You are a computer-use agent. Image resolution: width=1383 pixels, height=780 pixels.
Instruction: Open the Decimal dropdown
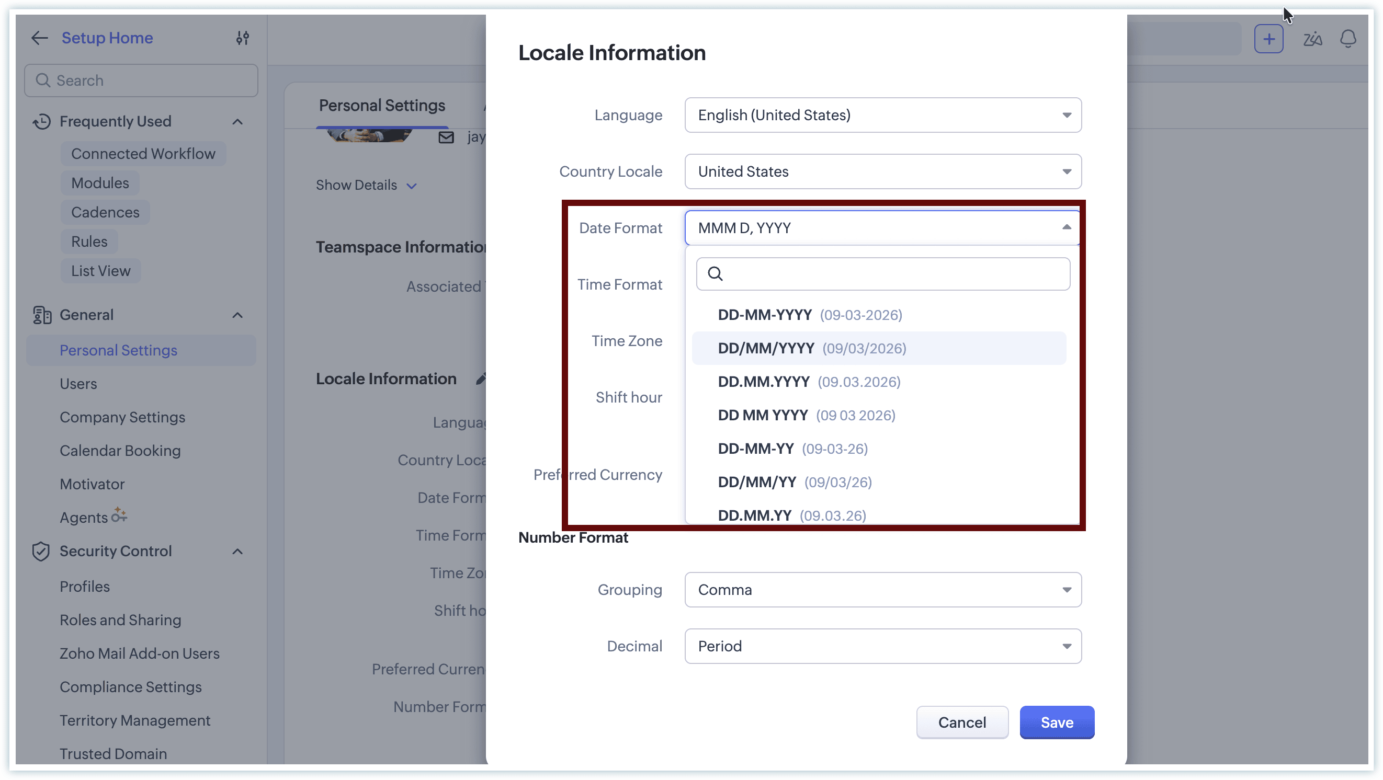coord(882,646)
